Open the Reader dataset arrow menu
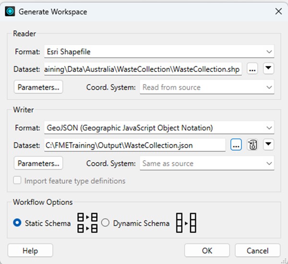Image resolution: width=288 pixels, height=264 pixels. 269,69
